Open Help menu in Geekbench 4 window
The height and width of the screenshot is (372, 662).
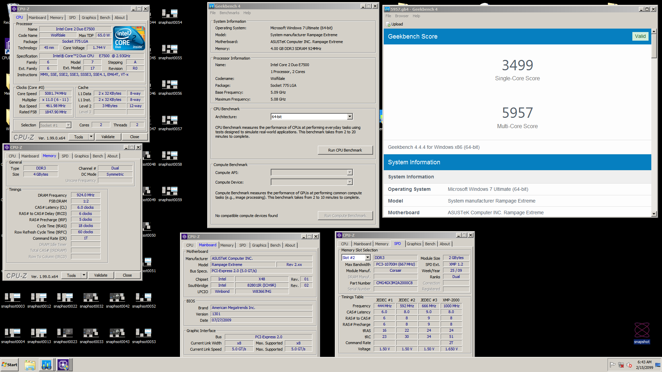[247, 13]
